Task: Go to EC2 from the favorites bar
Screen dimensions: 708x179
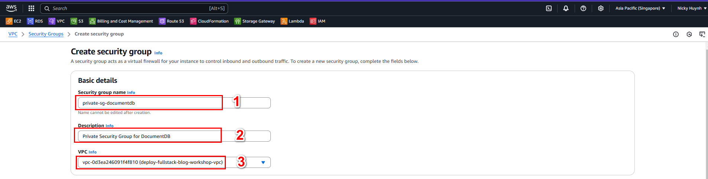Action: 13,21
